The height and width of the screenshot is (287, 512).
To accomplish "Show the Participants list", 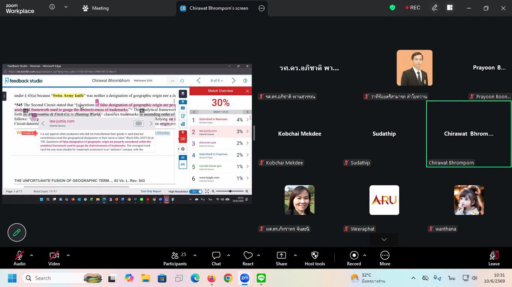I will pyautogui.click(x=175, y=255).
